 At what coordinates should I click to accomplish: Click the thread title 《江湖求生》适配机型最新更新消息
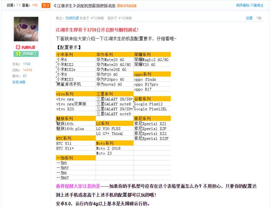click(x=84, y=6)
